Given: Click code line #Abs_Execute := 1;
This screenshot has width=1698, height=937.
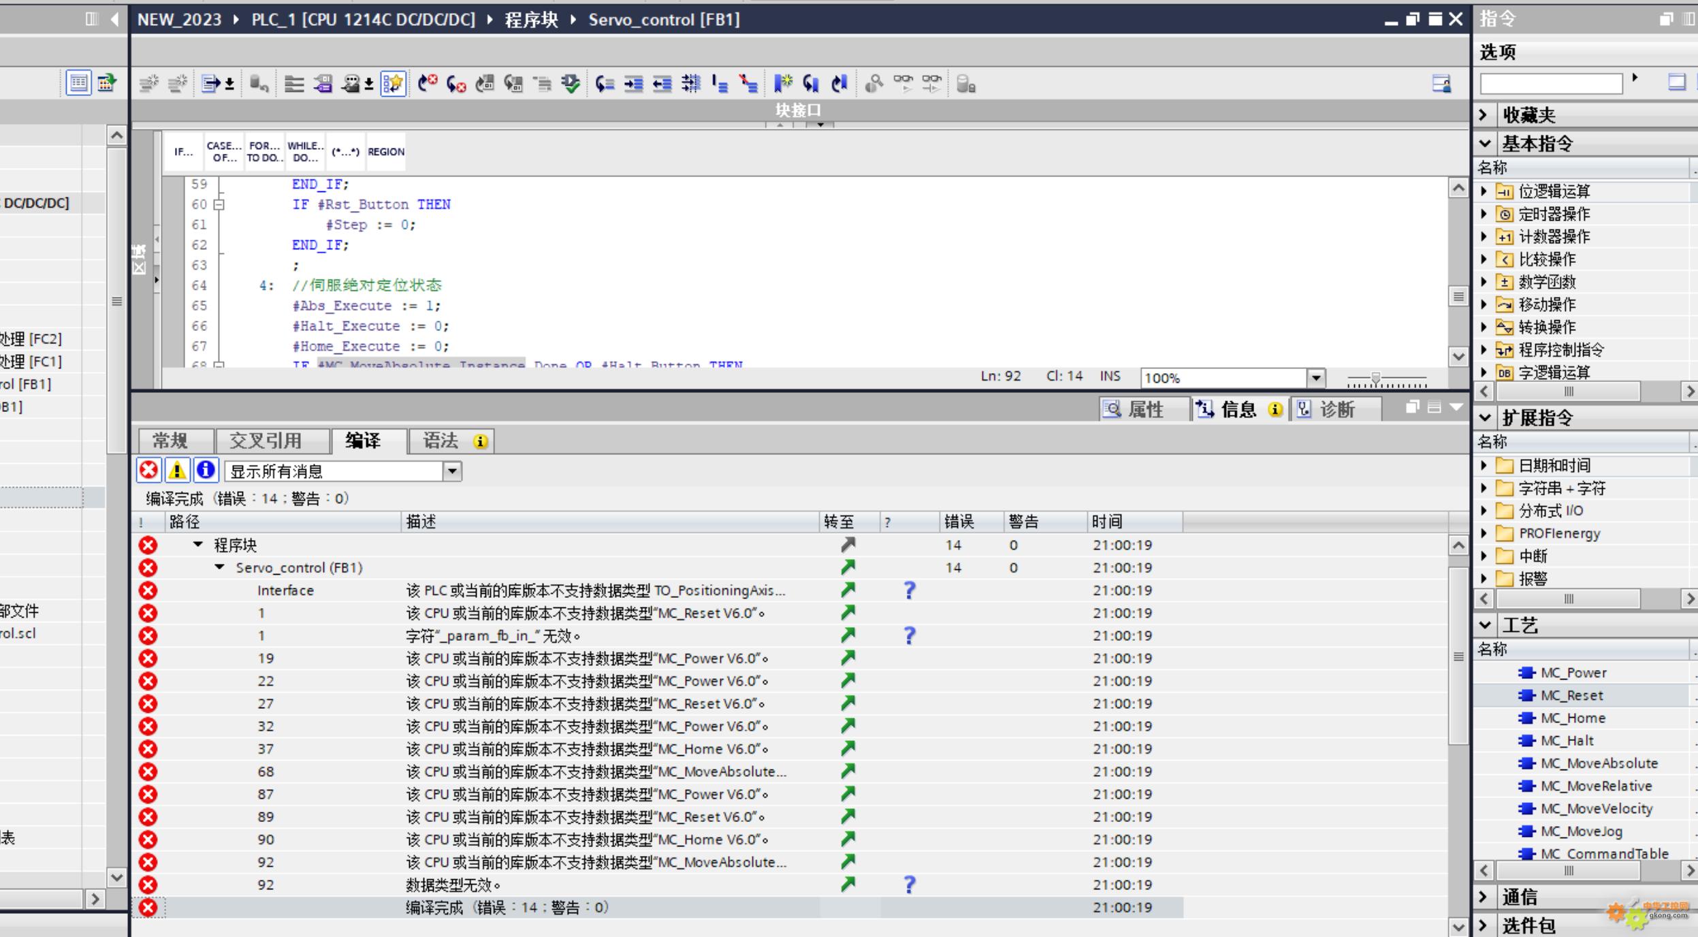Looking at the screenshot, I should 366,306.
